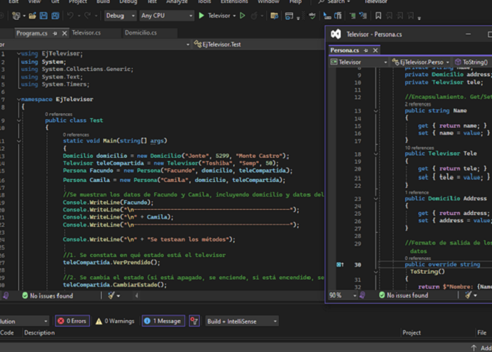Click the bookmark icon in the toolbar

pyautogui.click(x=379, y=16)
